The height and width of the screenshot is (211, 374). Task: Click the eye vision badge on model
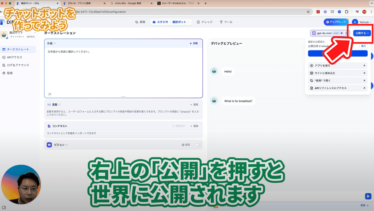click(x=342, y=33)
